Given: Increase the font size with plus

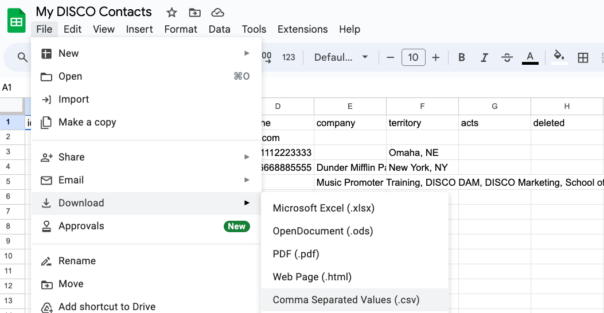Looking at the screenshot, I should (436, 57).
